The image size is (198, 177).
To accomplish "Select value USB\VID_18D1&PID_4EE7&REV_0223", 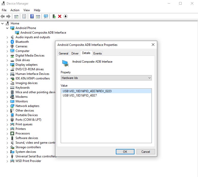I will click(106, 91).
